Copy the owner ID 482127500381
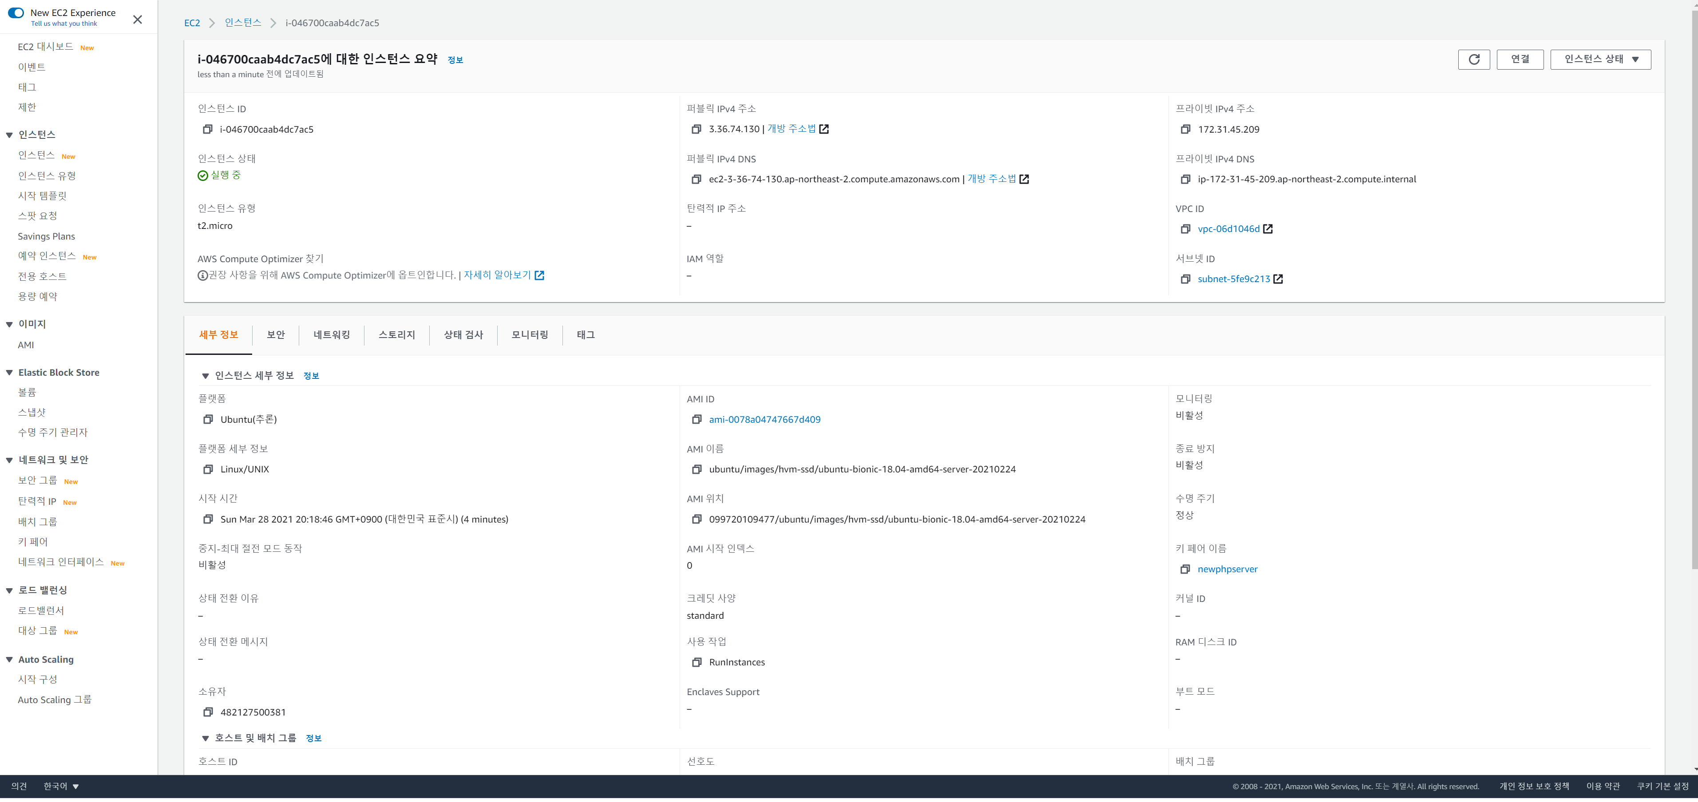This screenshot has width=1698, height=802. point(208,712)
